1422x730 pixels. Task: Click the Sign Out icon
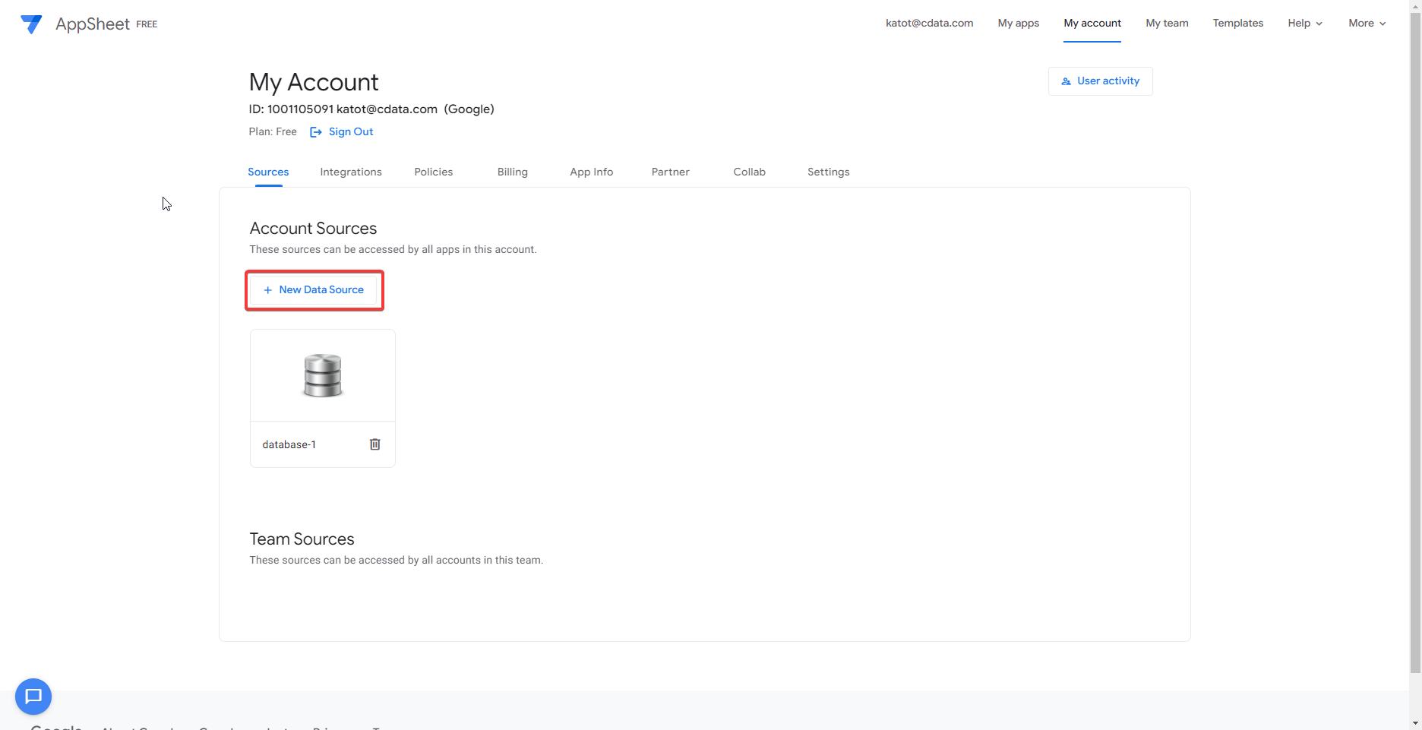[316, 132]
